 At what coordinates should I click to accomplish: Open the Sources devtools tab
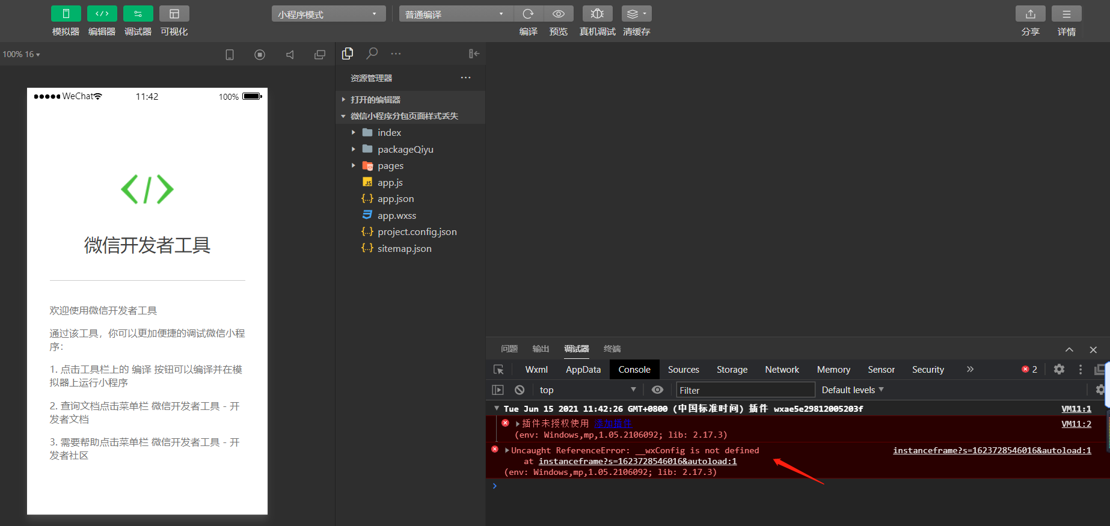coord(684,370)
